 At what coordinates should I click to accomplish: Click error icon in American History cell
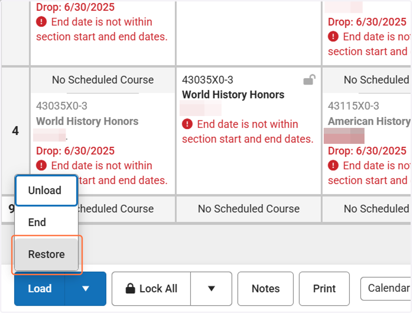click(333, 166)
